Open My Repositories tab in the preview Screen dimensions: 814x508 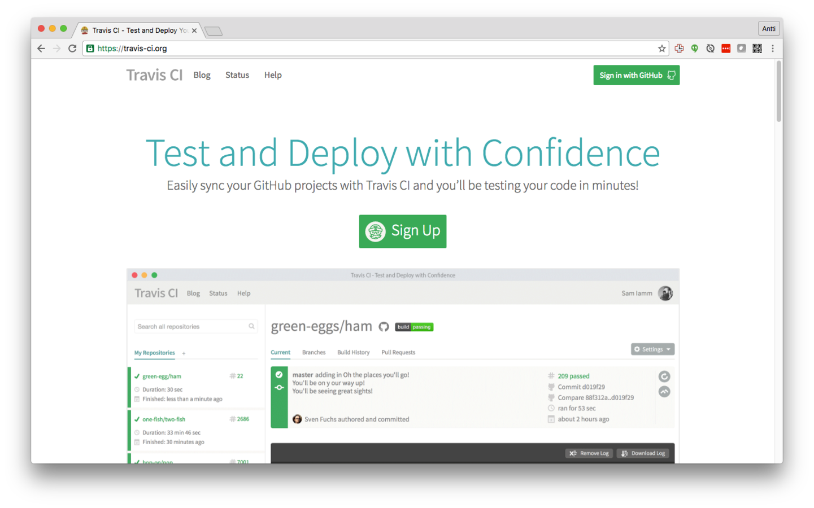pos(154,353)
